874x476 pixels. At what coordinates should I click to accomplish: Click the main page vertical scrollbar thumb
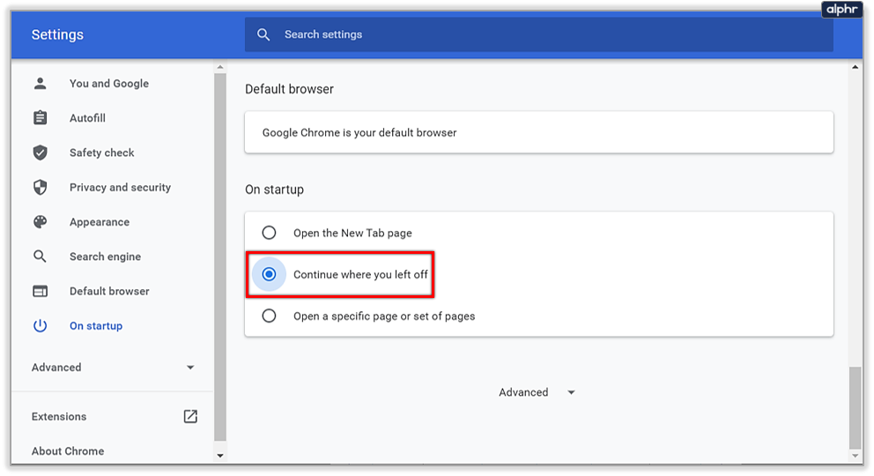[x=854, y=407]
